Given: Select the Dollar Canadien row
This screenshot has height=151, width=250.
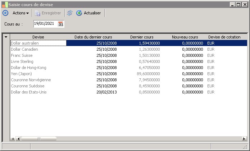Looking at the screenshot, I should (x=129, y=49).
